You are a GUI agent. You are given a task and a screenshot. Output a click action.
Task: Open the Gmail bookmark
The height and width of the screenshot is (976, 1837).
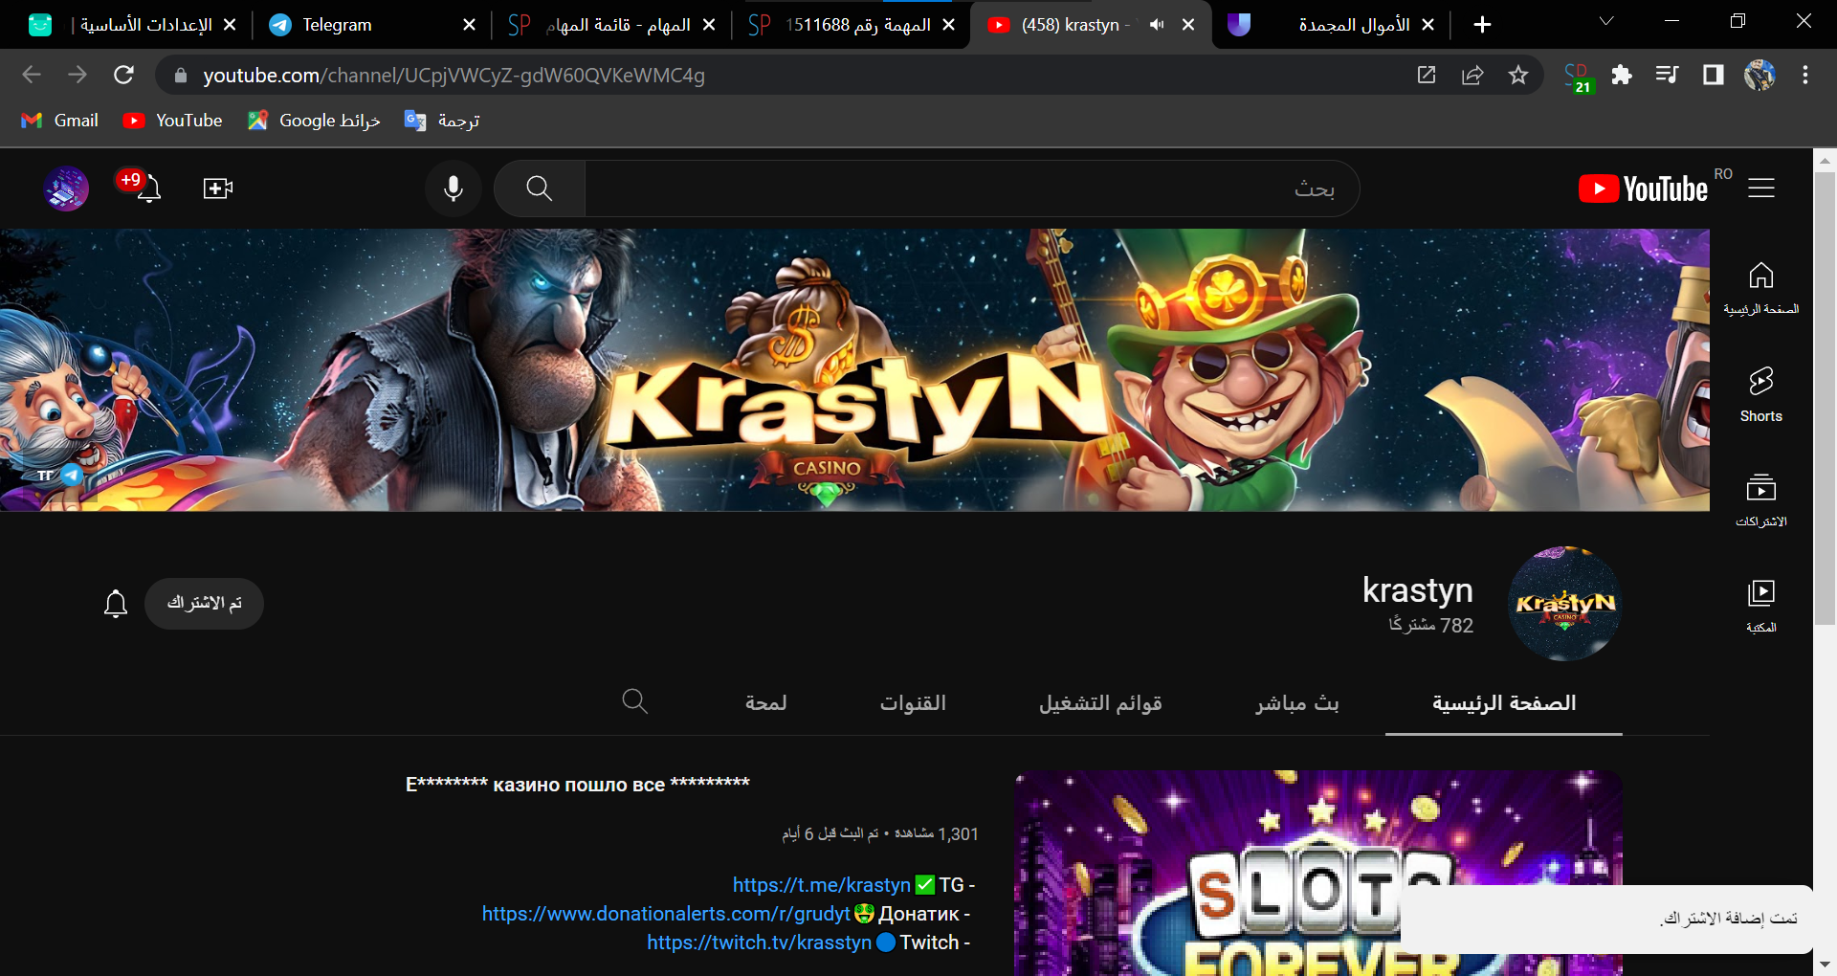pos(60,121)
